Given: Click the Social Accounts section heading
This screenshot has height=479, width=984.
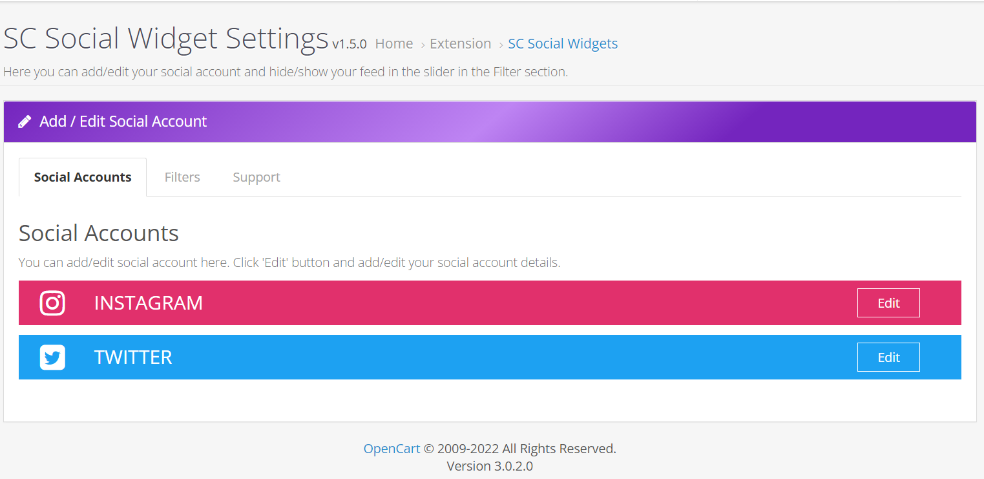Looking at the screenshot, I should tap(99, 233).
